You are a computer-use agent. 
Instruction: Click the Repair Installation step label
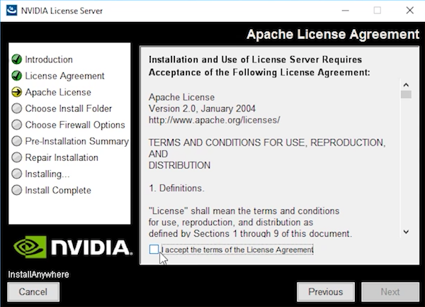[x=62, y=157]
